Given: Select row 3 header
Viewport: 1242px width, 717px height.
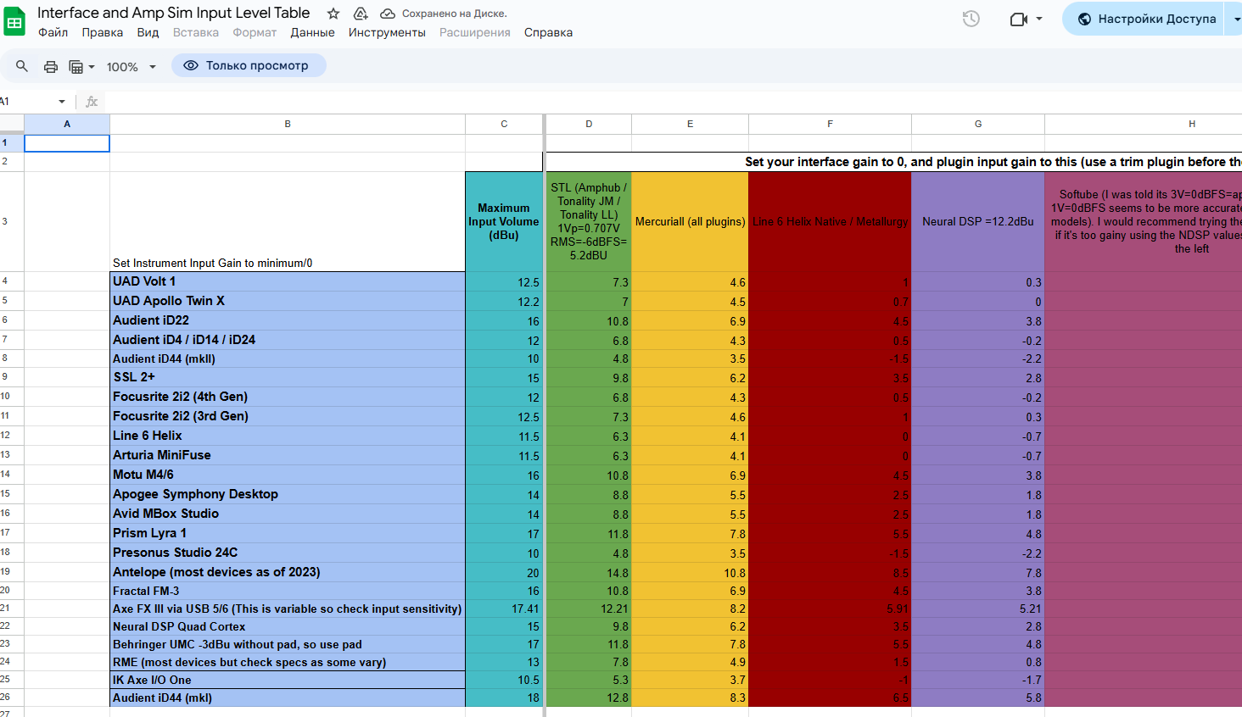Looking at the screenshot, I should click(x=12, y=221).
